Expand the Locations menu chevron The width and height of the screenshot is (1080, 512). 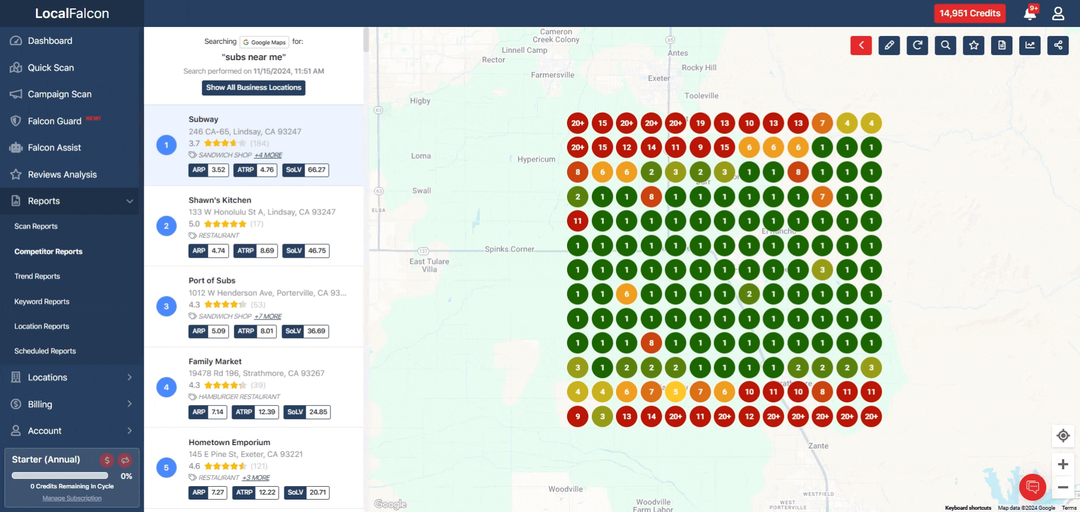click(130, 378)
